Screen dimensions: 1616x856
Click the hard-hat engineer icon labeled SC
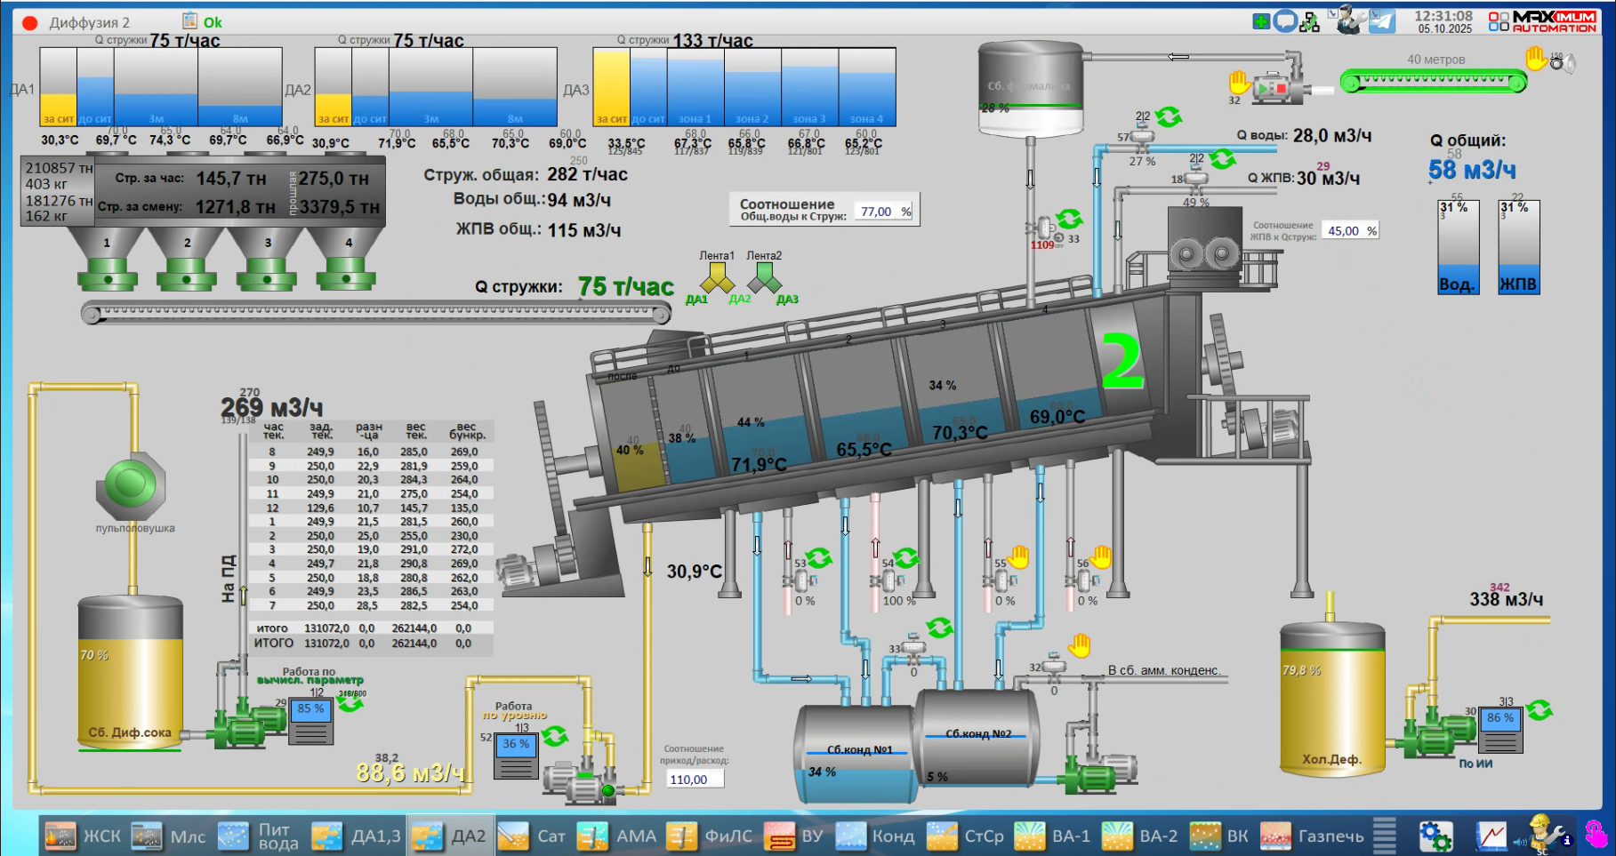click(x=1545, y=835)
